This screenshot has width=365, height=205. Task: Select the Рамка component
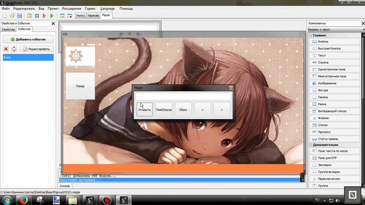335,104
